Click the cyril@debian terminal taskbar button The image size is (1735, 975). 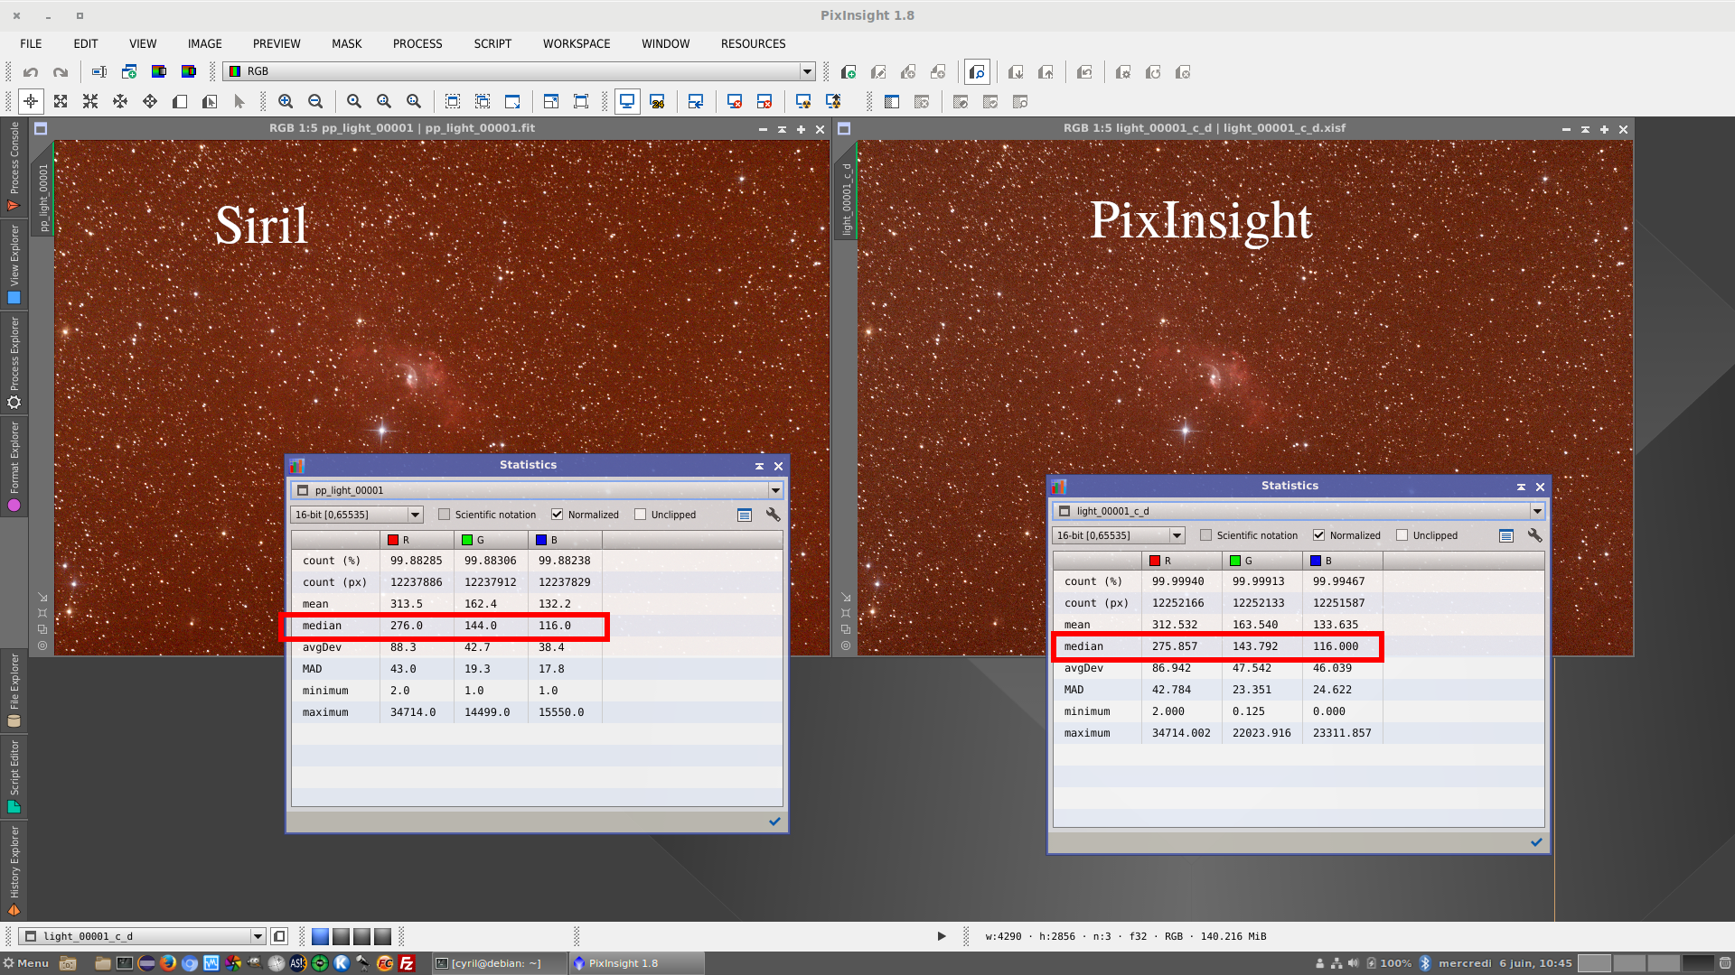pyautogui.click(x=496, y=963)
